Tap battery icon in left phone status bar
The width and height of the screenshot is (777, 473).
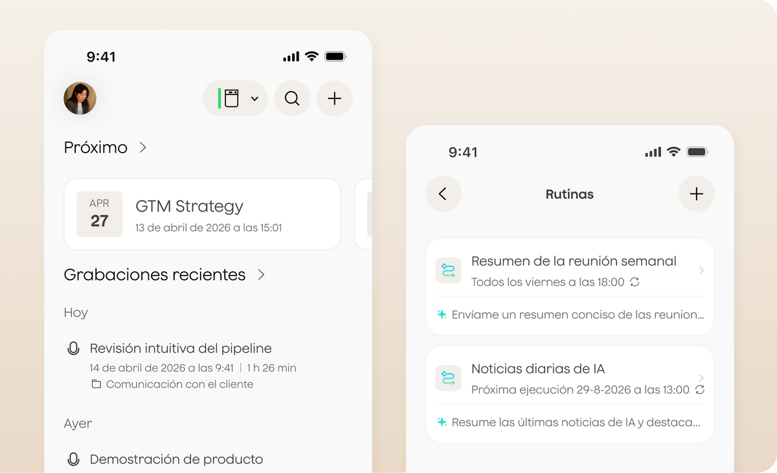[x=335, y=56]
